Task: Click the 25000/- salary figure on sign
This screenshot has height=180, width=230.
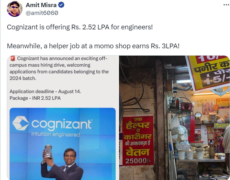Action: [138, 161]
